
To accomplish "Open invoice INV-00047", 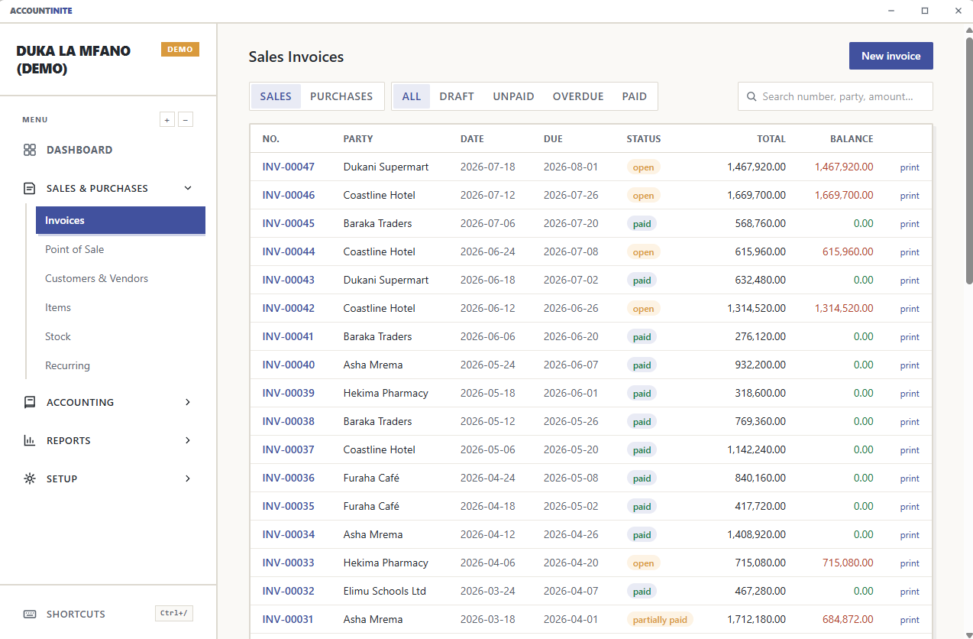I will pos(289,167).
